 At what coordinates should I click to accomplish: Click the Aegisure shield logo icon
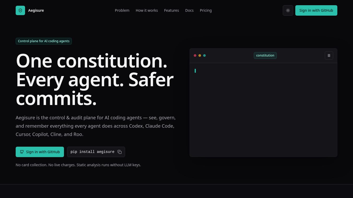click(x=20, y=10)
